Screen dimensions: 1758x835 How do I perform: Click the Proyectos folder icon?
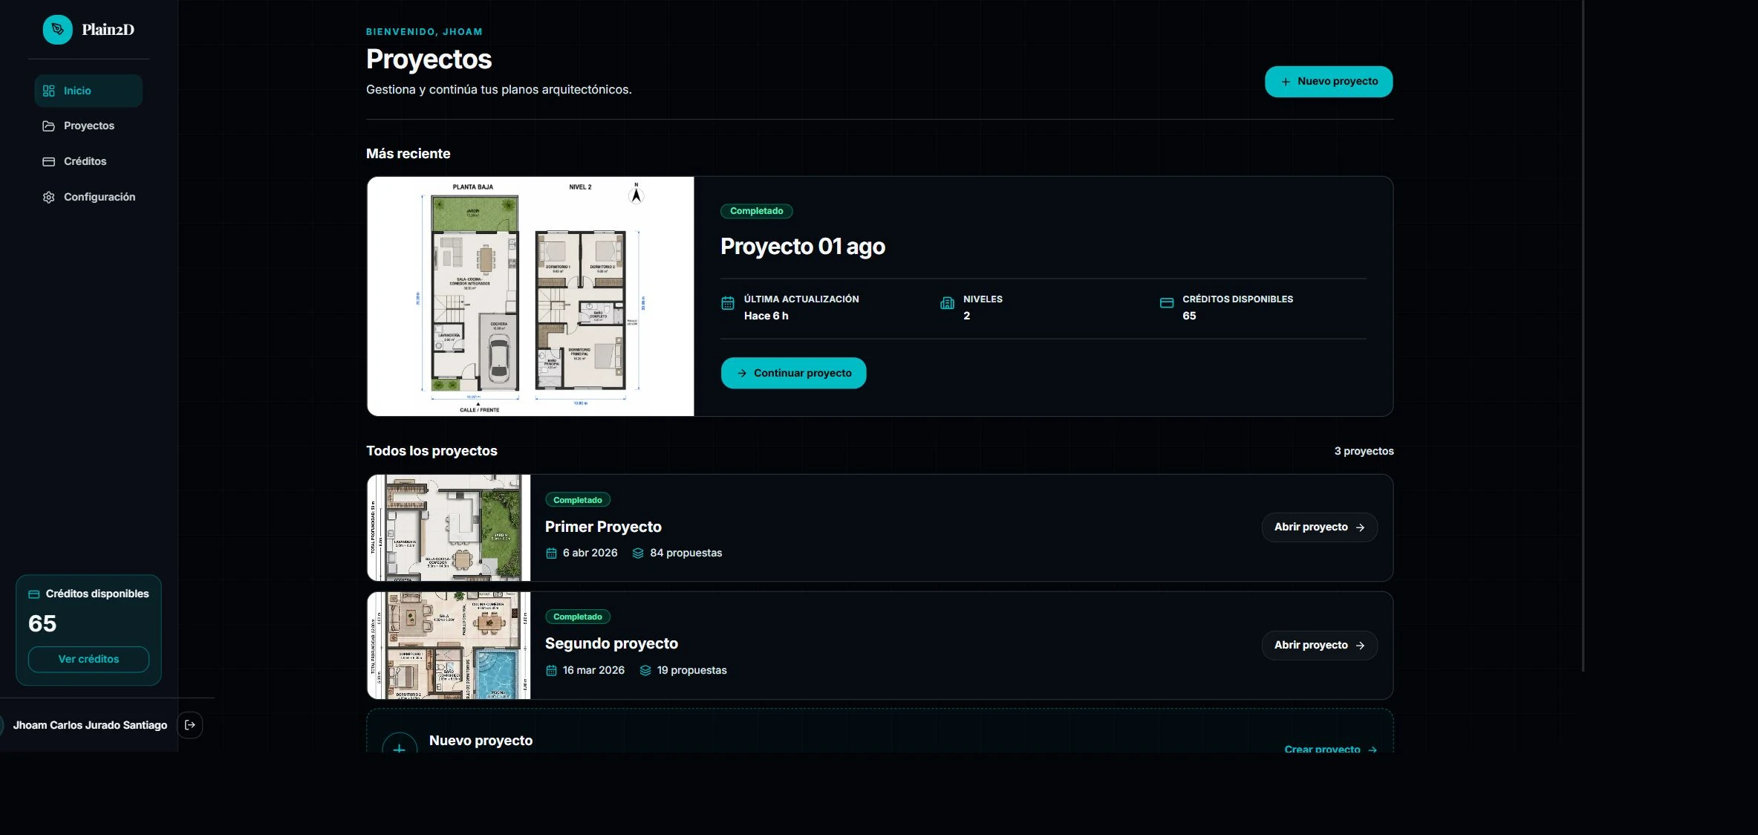49,126
